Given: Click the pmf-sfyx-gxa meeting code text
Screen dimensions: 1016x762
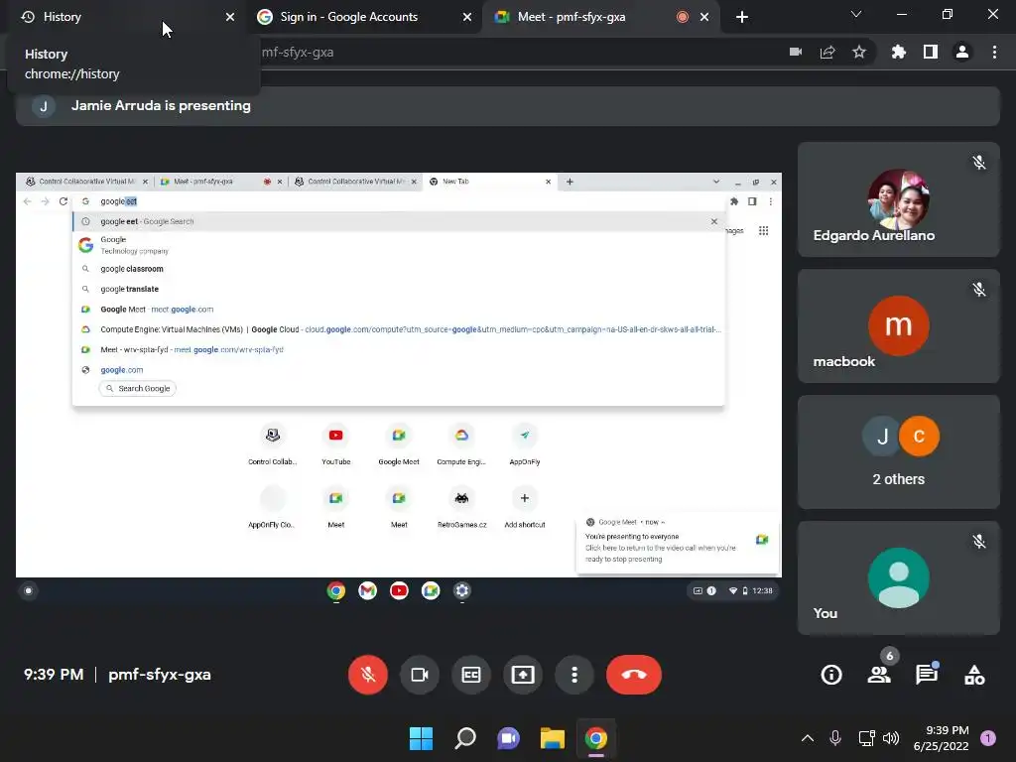Looking at the screenshot, I should point(160,675).
